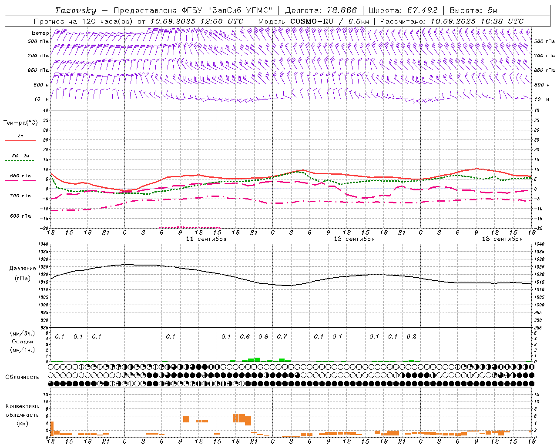Click the 11 сентября date label
Screen dimensions: 557x445
206,239
